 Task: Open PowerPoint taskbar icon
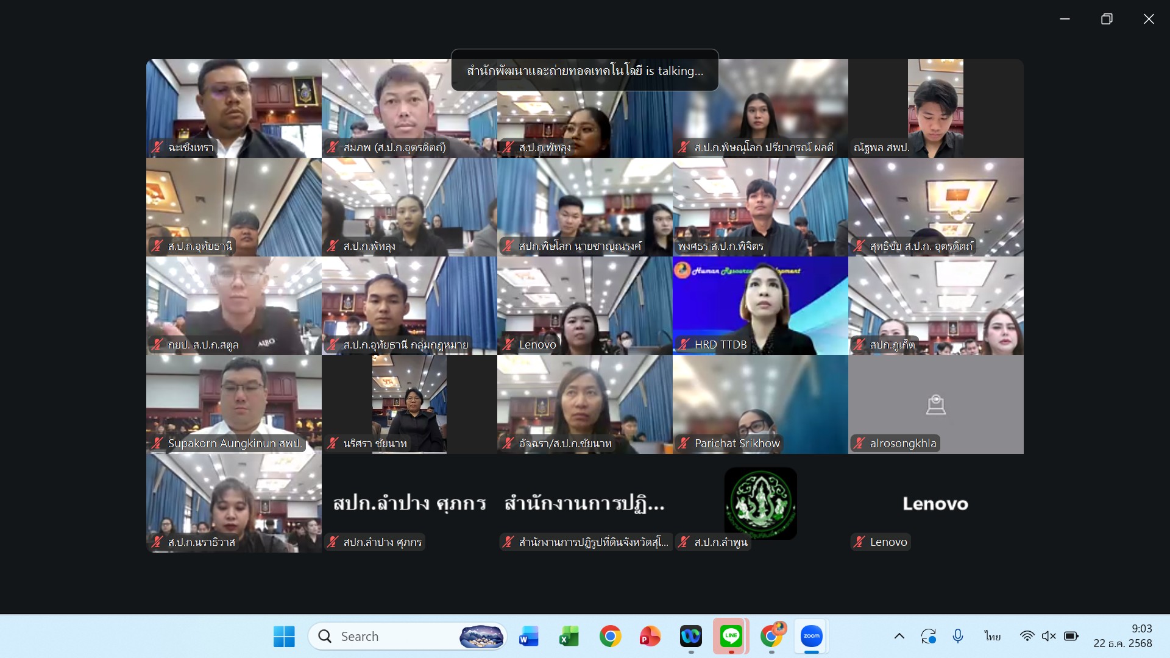650,636
